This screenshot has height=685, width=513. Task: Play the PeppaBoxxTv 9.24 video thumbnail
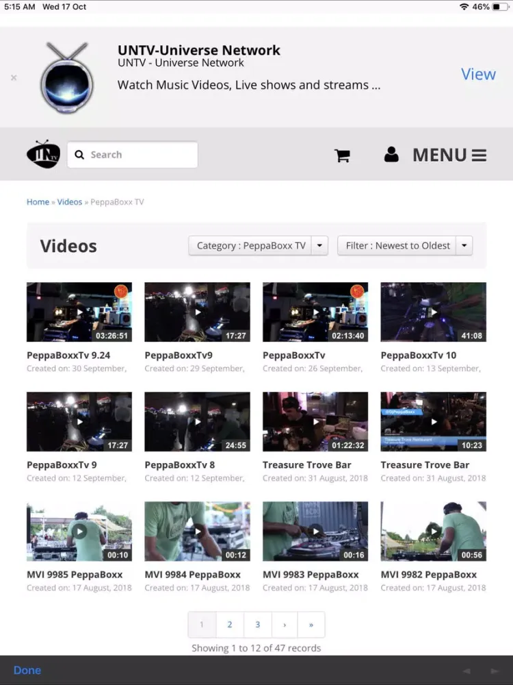(79, 312)
